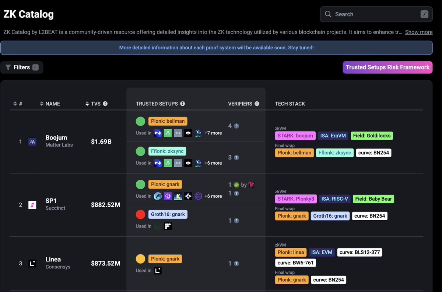Open the Verifiers info icon

[x=257, y=104]
